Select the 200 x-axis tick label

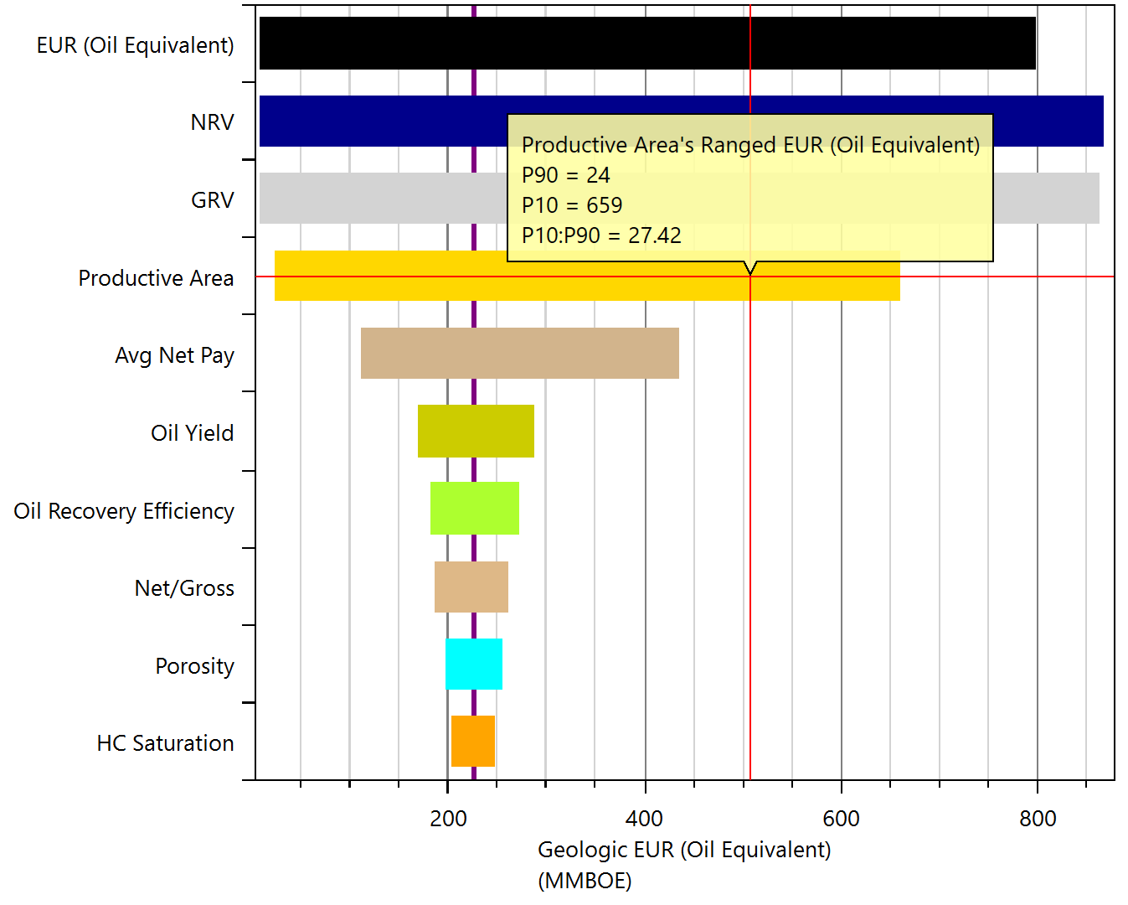(448, 819)
